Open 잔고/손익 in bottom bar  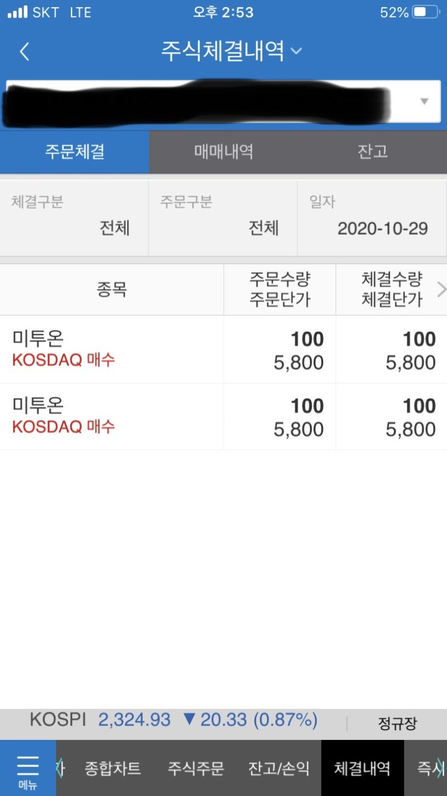click(279, 768)
